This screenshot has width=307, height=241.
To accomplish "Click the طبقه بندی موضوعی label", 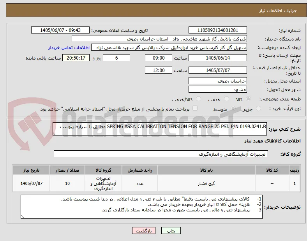I will pos(280,99).
